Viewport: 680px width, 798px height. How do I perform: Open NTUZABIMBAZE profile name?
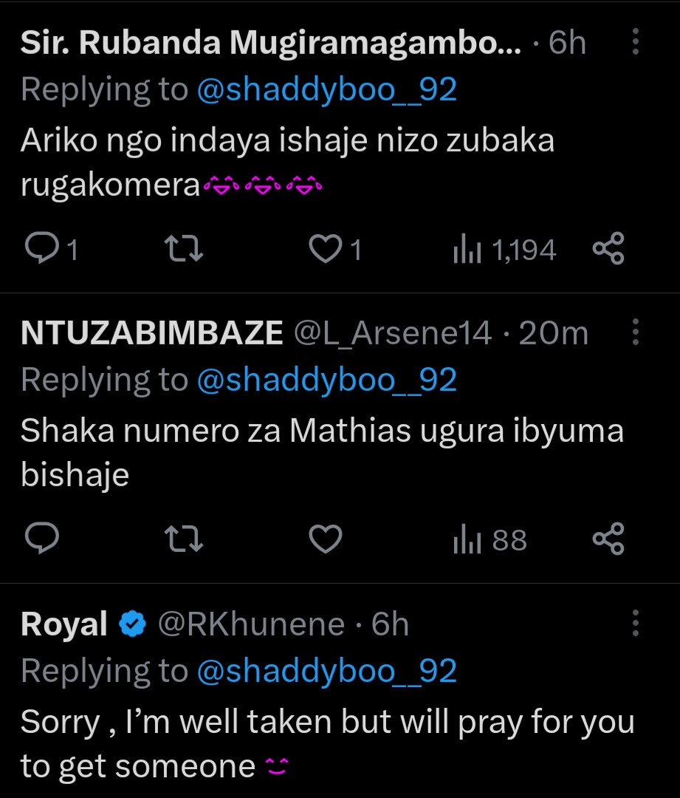[152, 334]
